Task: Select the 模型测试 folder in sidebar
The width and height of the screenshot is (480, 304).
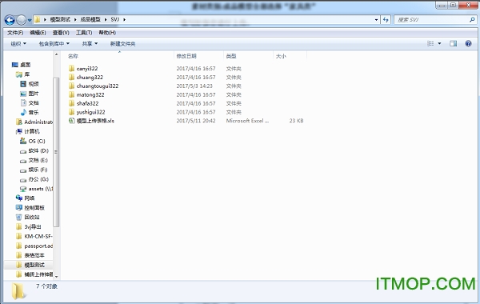Action: click(34, 265)
